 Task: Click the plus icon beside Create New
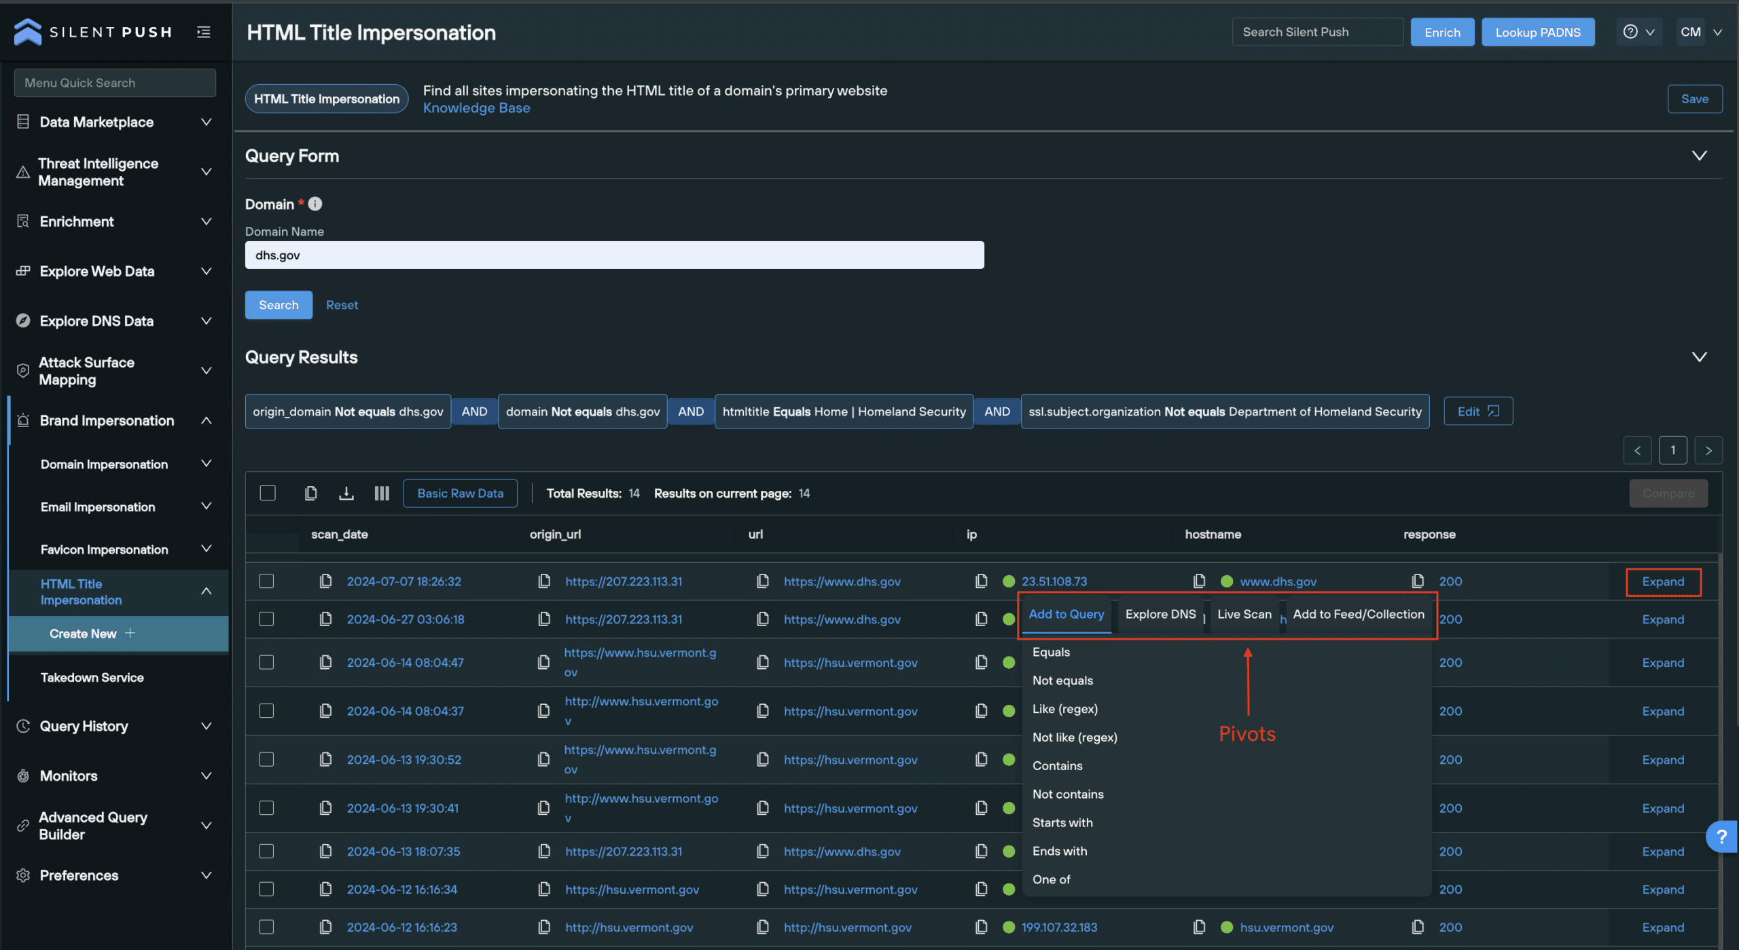130,633
